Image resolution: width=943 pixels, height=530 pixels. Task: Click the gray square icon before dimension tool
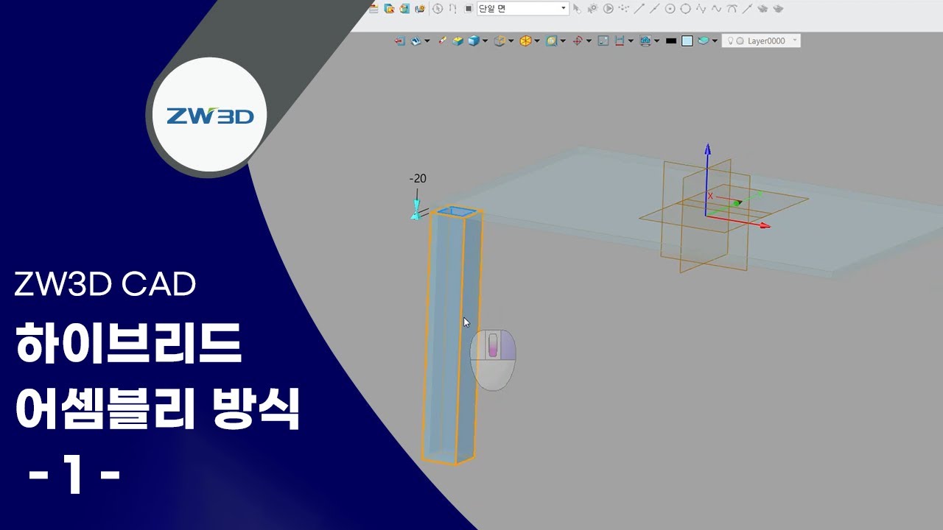pyautogui.click(x=603, y=41)
